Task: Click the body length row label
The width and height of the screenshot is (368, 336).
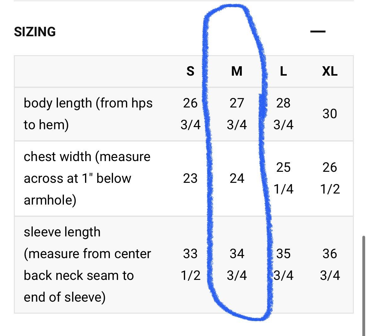Action: (88, 114)
